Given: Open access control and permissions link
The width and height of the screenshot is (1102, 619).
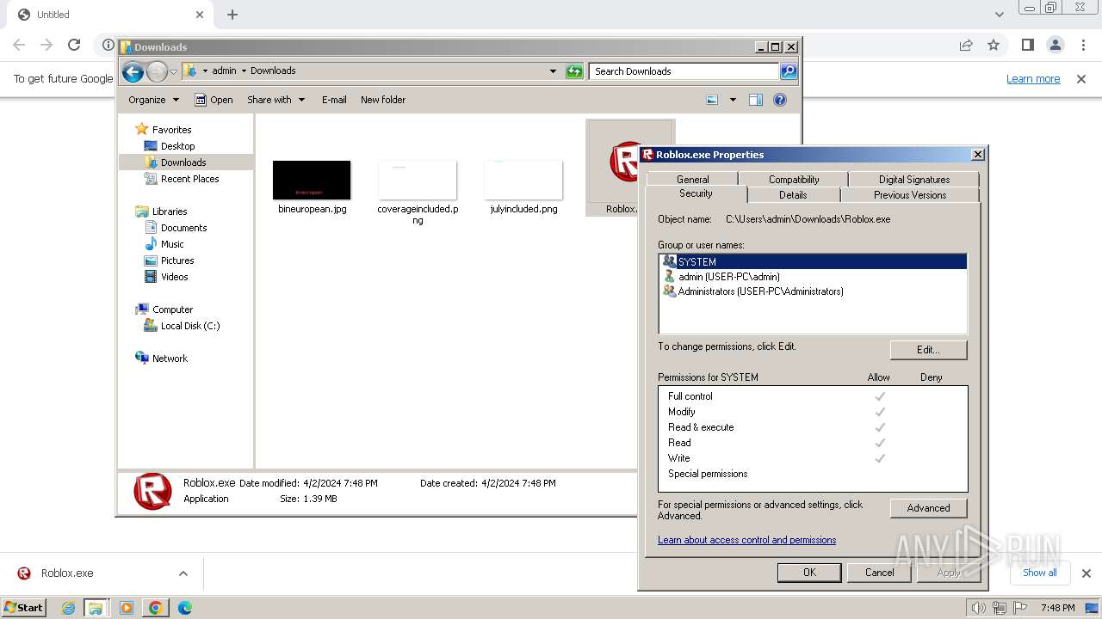Looking at the screenshot, I should 746,540.
